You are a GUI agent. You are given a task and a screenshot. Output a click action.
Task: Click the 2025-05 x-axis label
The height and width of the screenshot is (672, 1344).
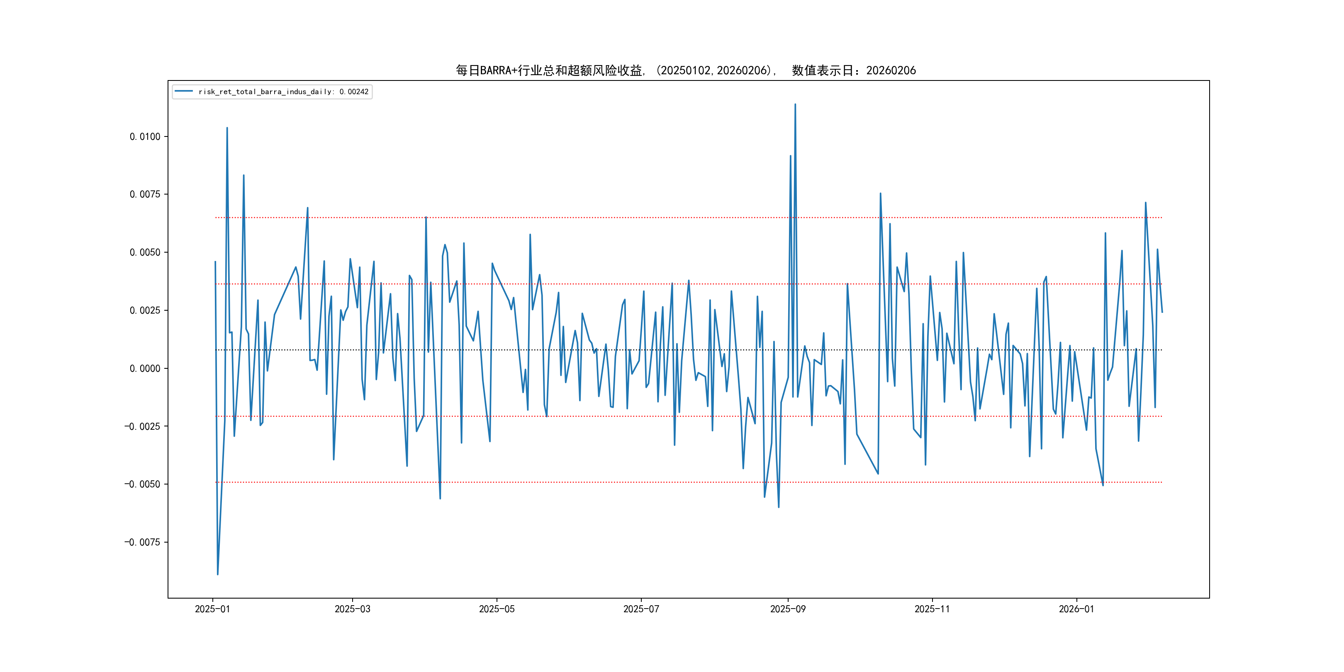click(497, 609)
